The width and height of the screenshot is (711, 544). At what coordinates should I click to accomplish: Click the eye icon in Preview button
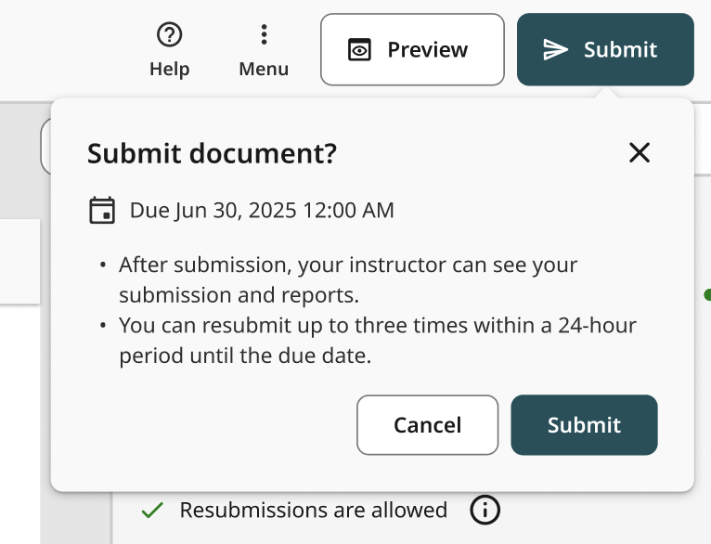(359, 50)
